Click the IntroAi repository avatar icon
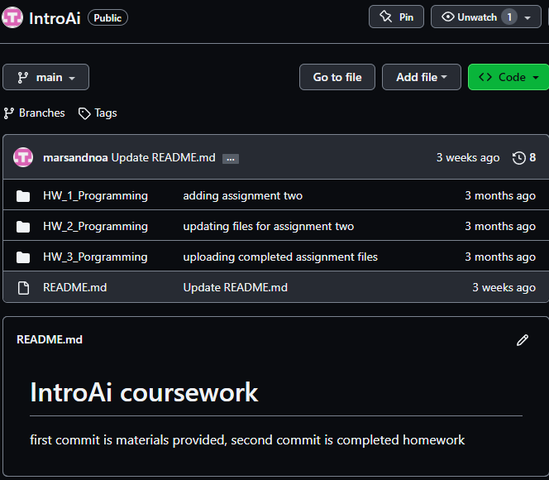 12,17
